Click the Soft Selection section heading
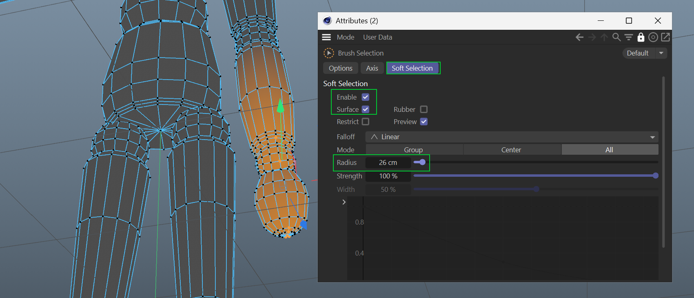 [x=346, y=84]
